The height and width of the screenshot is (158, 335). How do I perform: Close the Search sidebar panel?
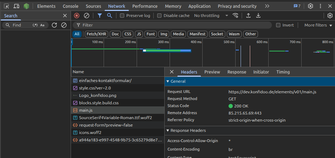pyautogui.click(x=65, y=16)
